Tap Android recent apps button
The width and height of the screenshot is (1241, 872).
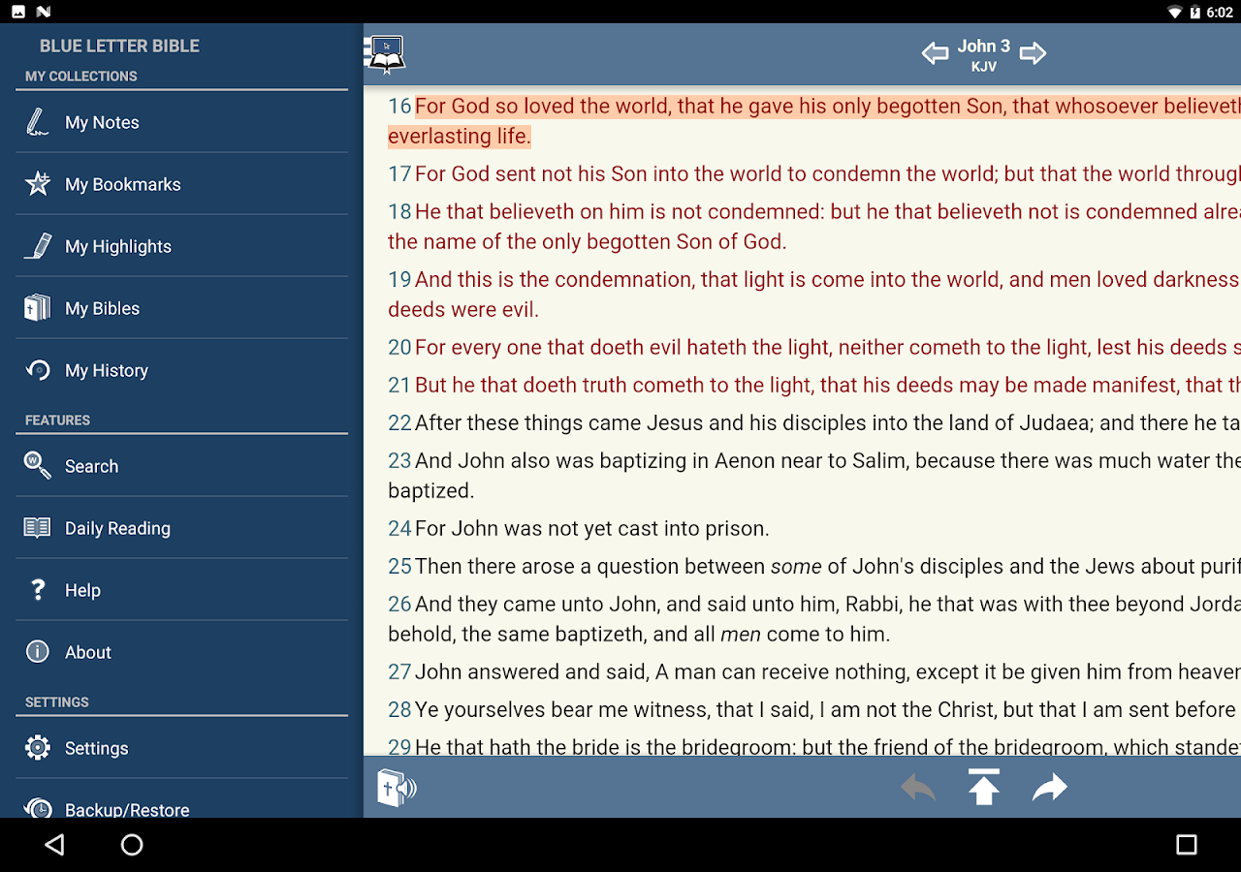pyautogui.click(x=1187, y=845)
